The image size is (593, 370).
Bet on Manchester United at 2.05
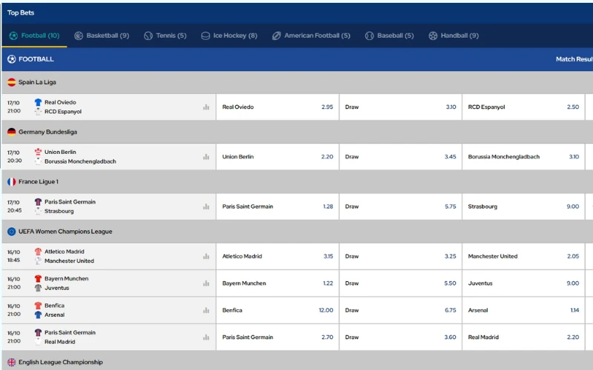[x=523, y=256]
